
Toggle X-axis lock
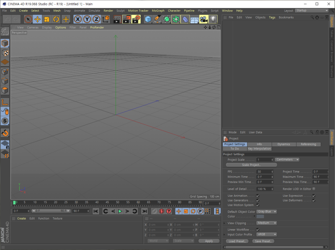(78, 19)
